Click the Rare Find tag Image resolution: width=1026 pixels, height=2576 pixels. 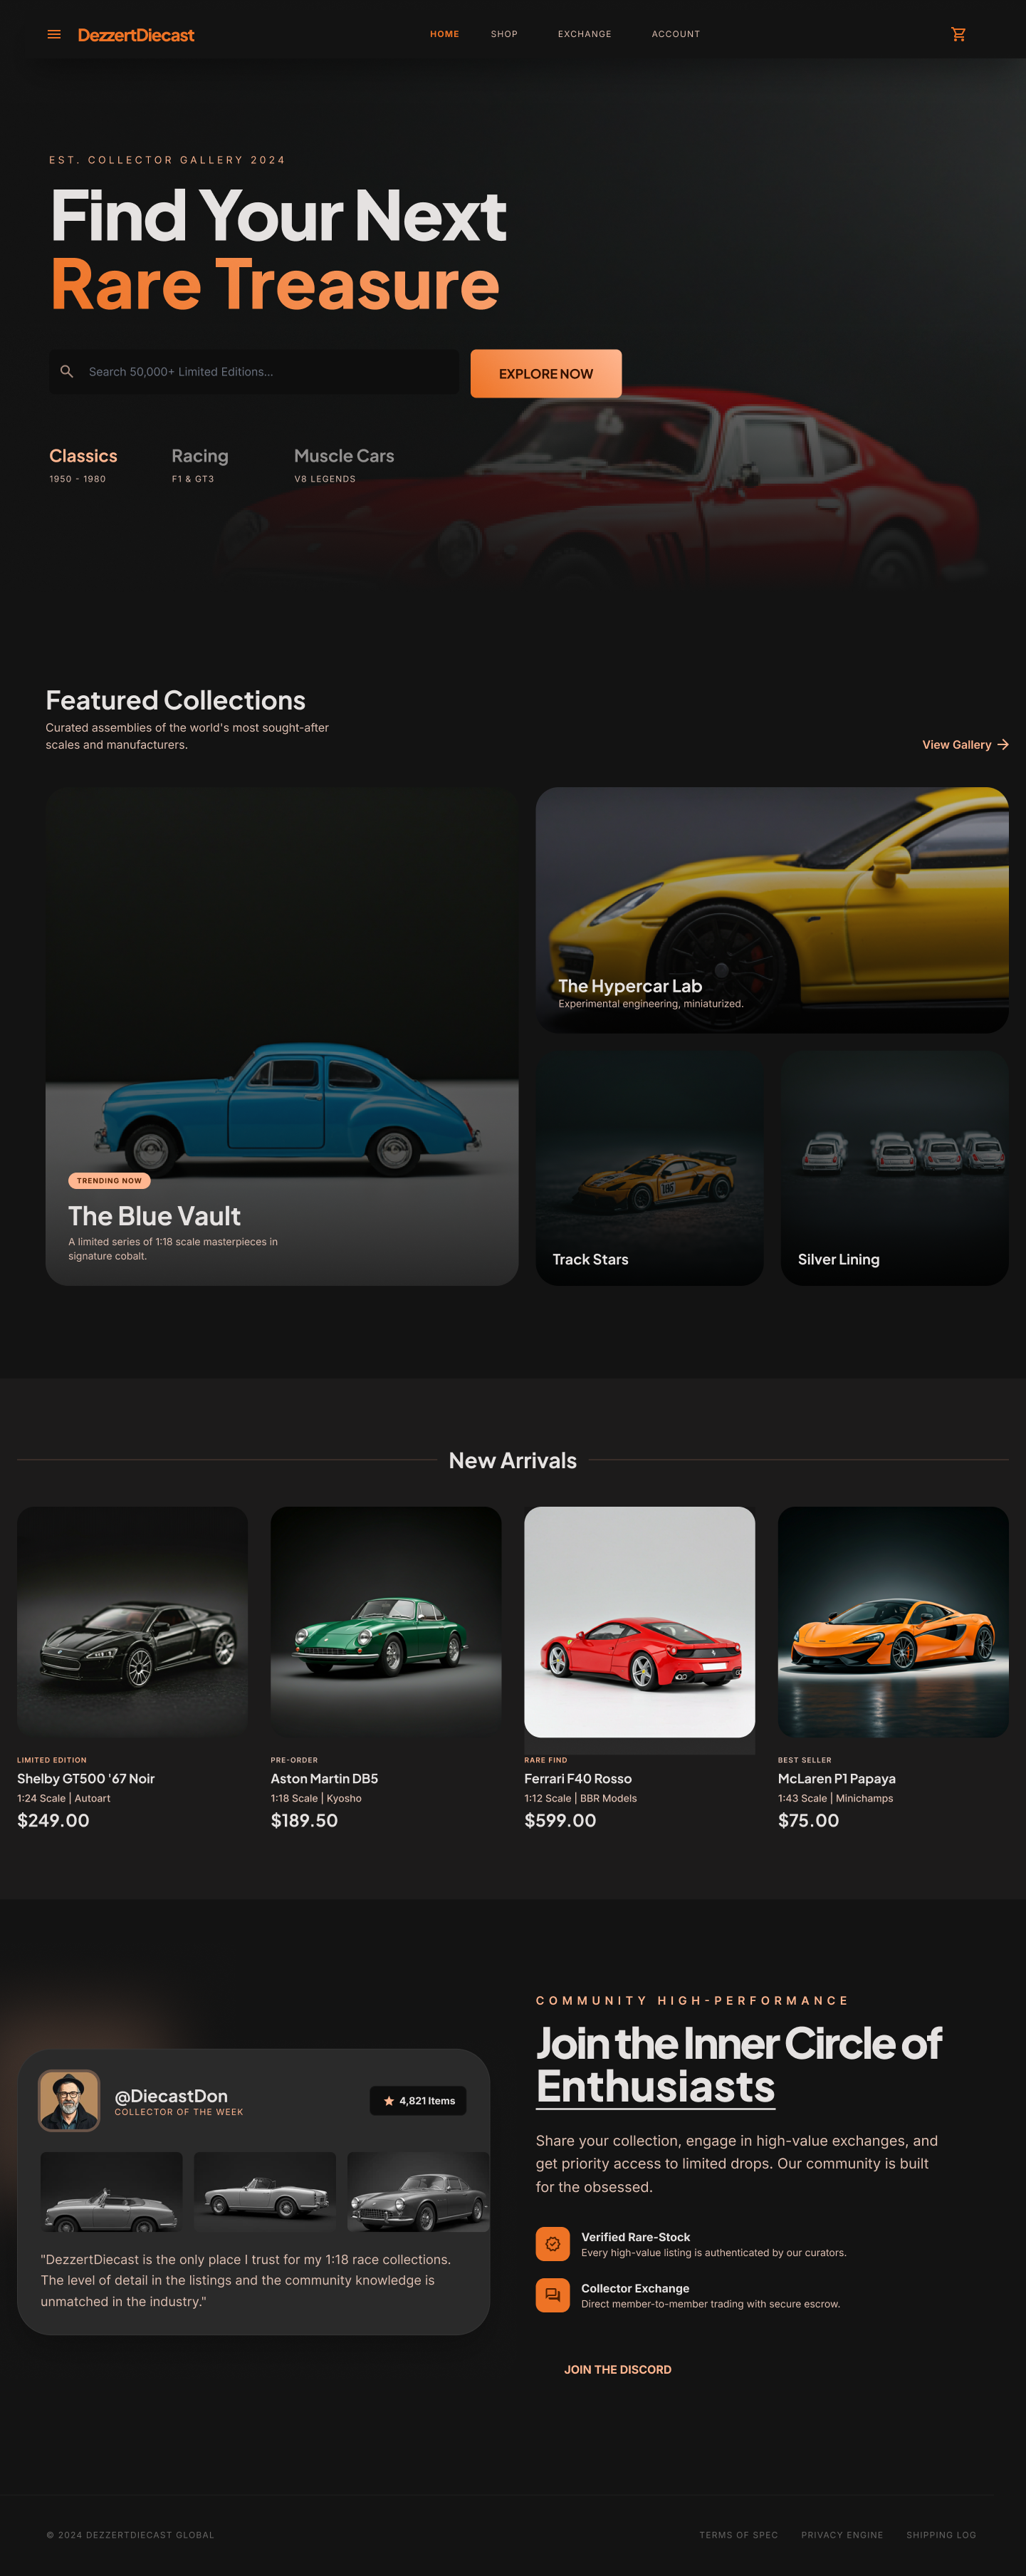click(545, 1759)
